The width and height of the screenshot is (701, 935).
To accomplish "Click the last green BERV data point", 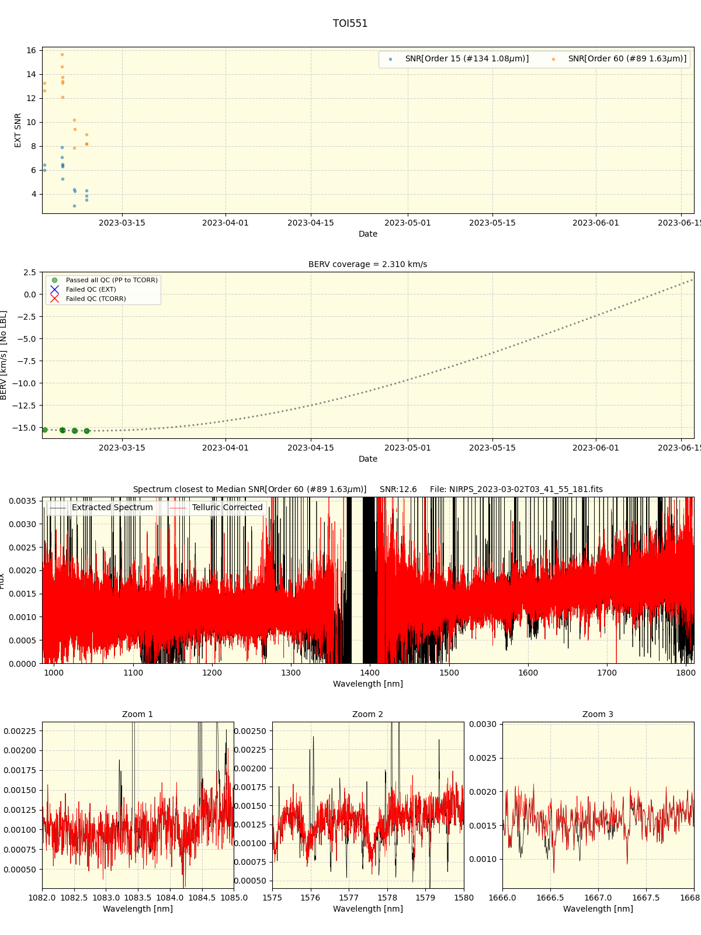I will tap(86, 431).
